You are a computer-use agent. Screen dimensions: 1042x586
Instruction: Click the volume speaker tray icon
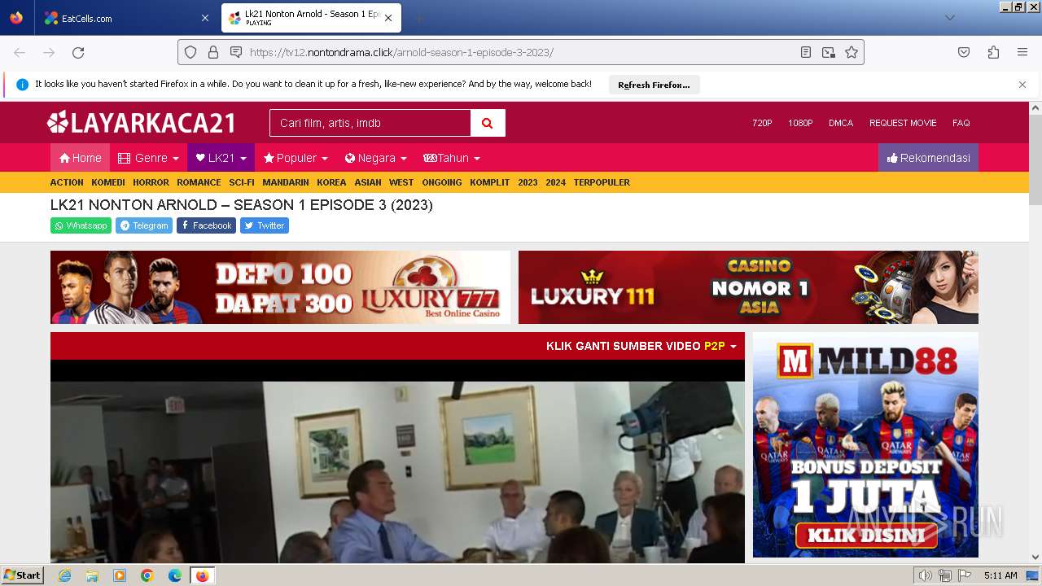[925, 575]
